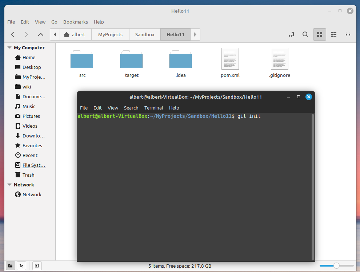Open Downloads in the sidebar
The image size is (360, 272).
(x=33, y=136)
